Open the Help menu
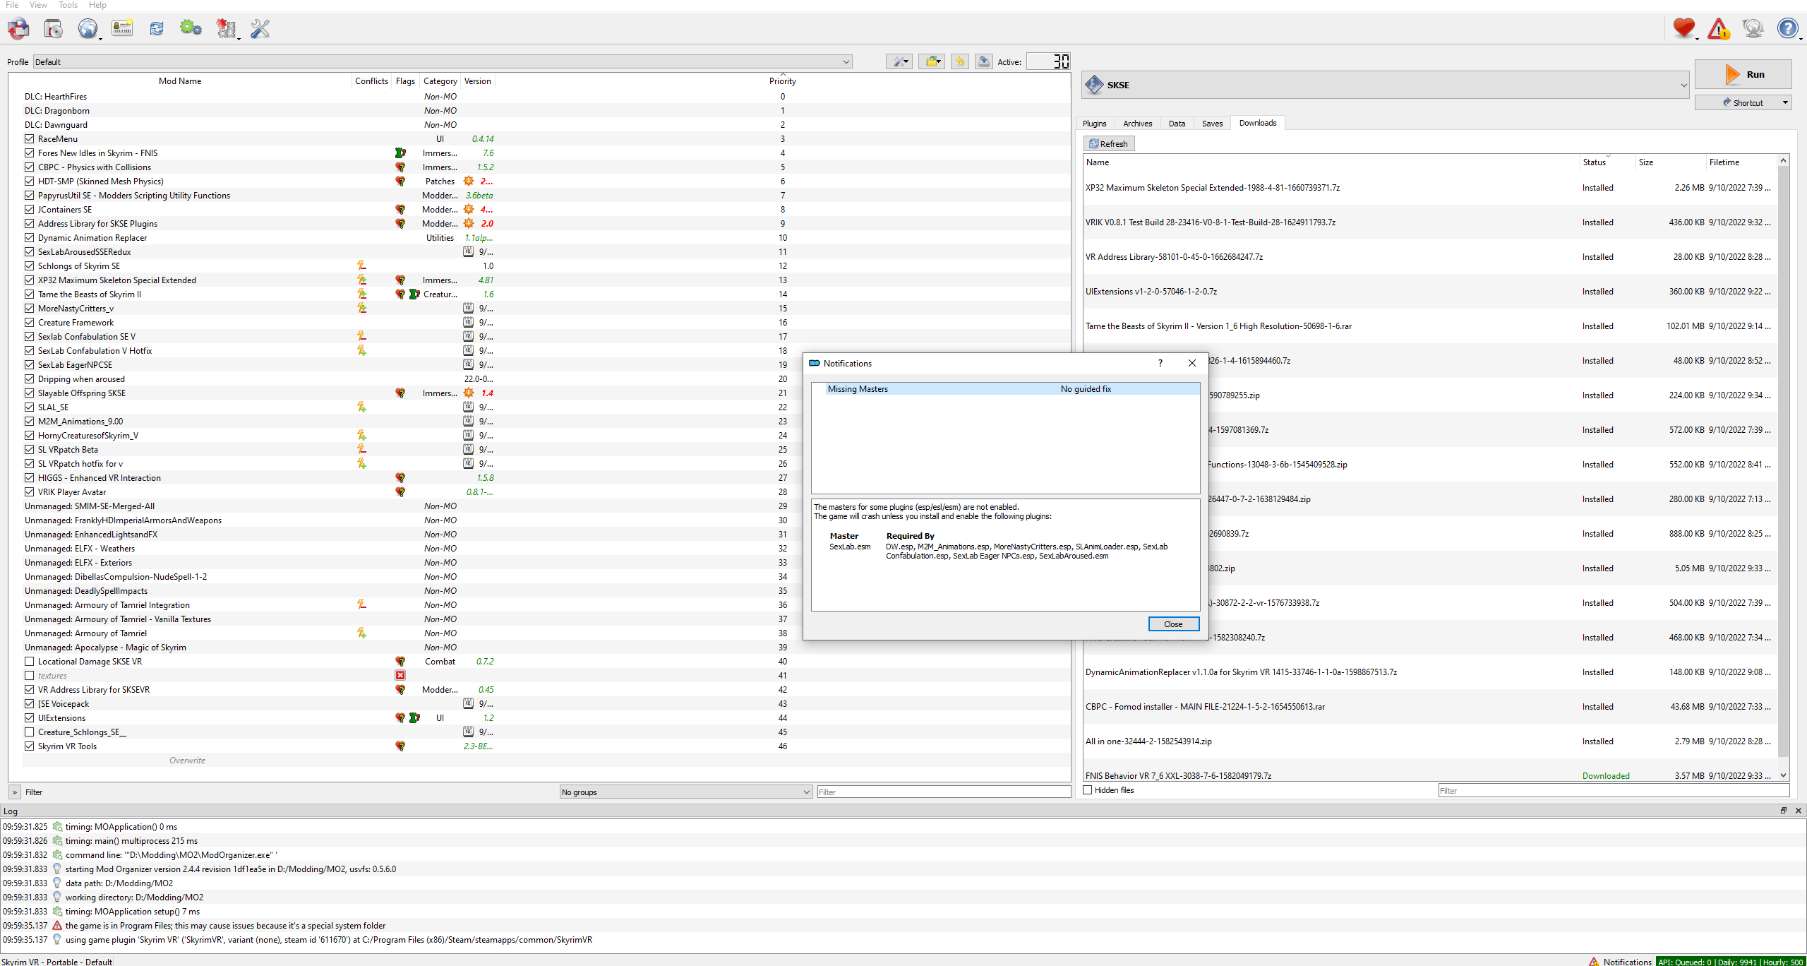This screenshot has height=966, width=1807. [x=97, y=5]
